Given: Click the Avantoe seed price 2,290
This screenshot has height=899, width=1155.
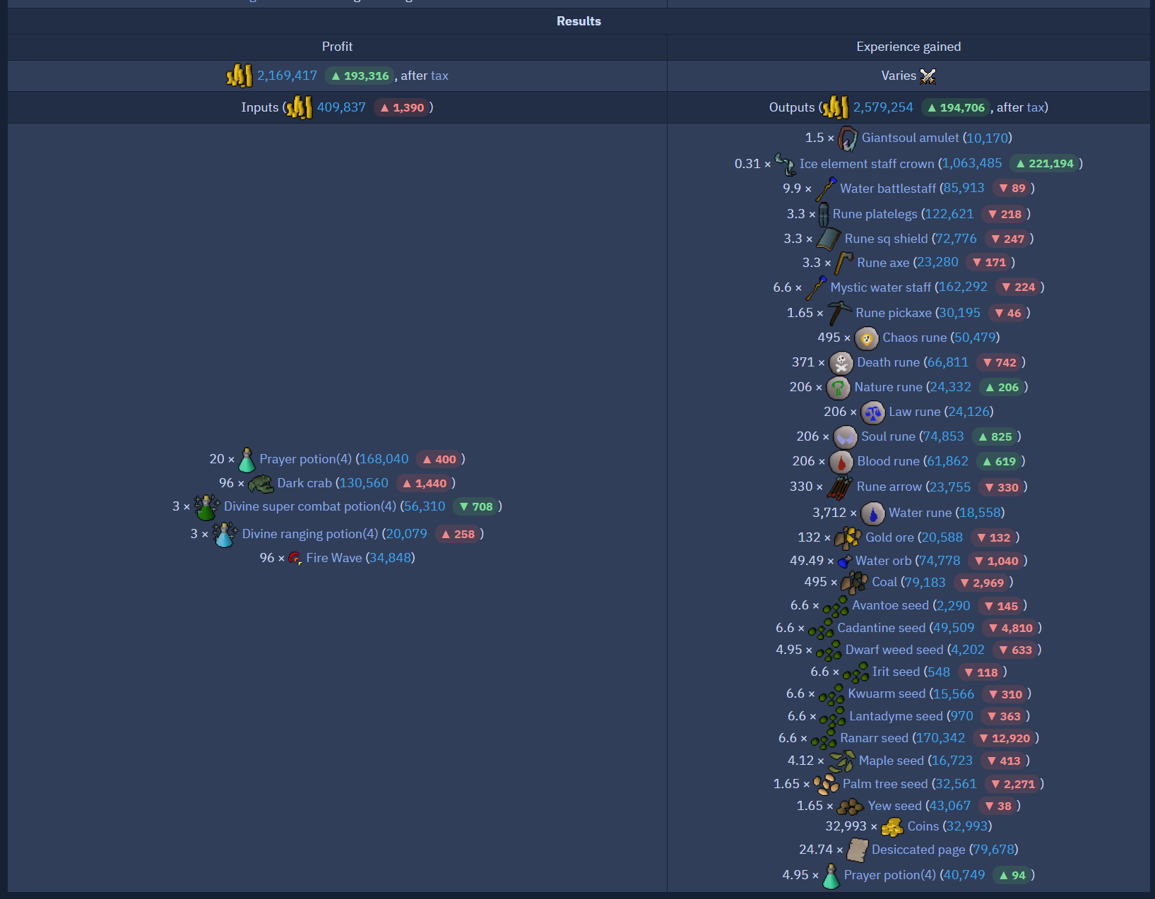Looking at the screenshot, I should click(954, 605).
